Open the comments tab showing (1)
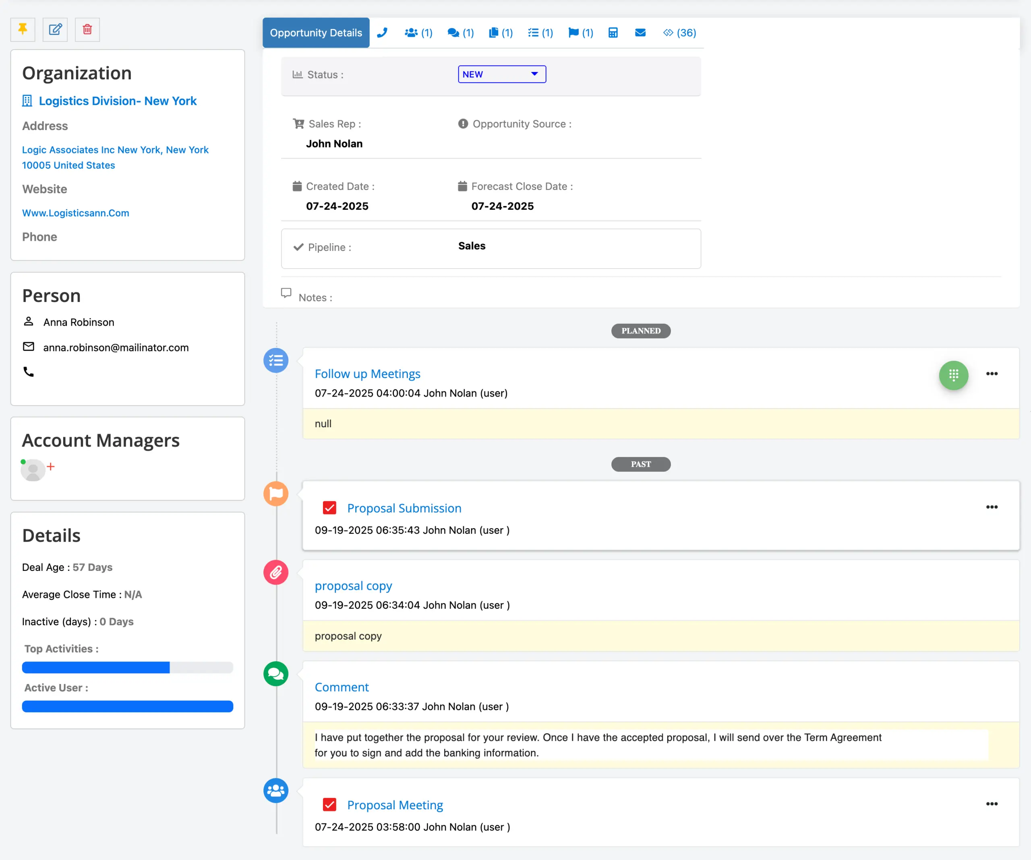Screen dimensions: 1031x860 coord(460,33)
